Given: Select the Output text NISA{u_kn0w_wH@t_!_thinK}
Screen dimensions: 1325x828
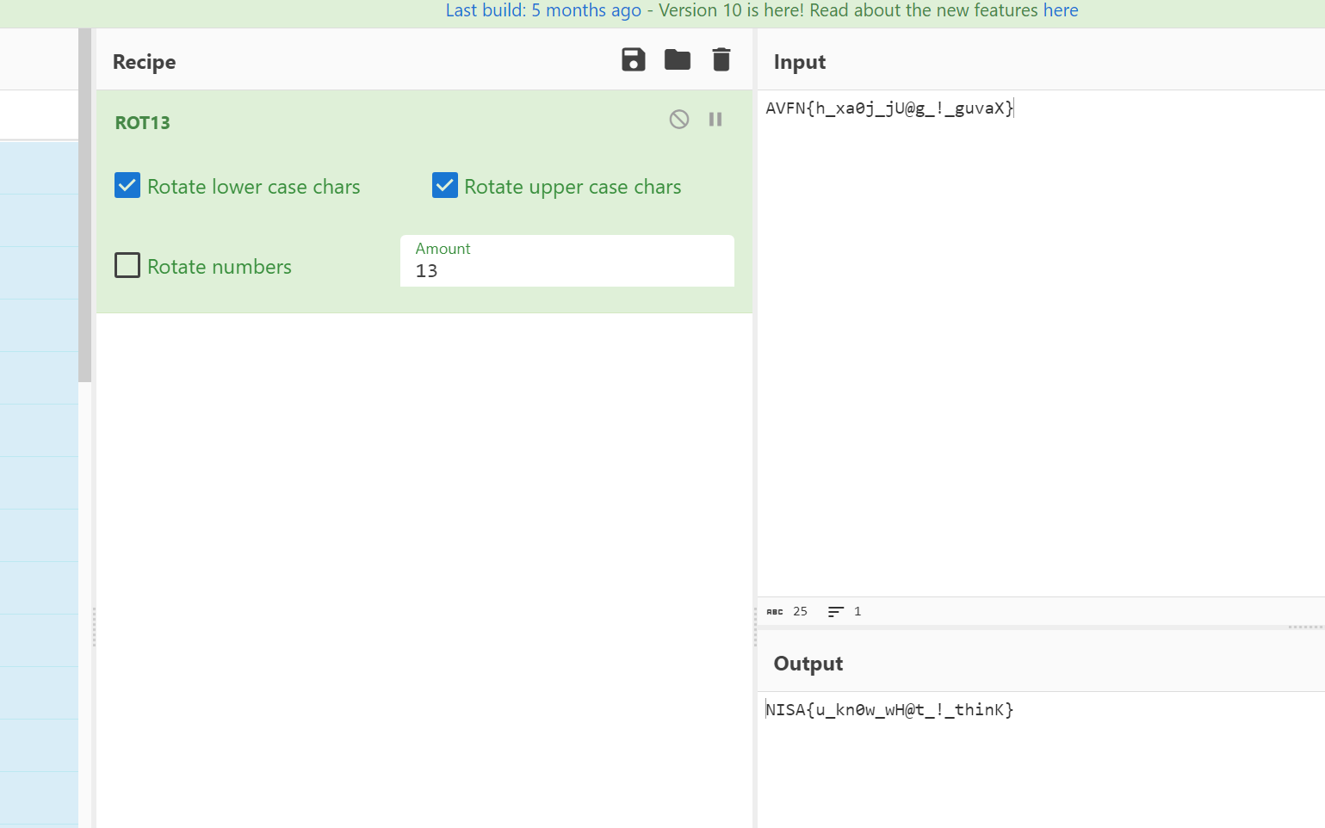Looking at the screenshot, I should tap(889, 710).
